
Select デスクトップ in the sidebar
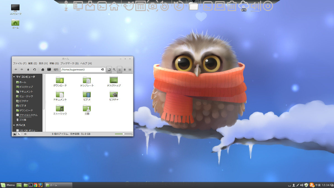[x=24, y=87]
